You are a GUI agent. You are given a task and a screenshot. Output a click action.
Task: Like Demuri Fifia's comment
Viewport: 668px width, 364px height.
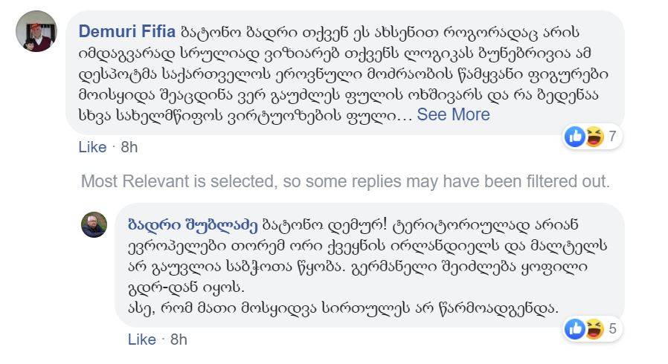pyautogui.click(x=92, y=147)
